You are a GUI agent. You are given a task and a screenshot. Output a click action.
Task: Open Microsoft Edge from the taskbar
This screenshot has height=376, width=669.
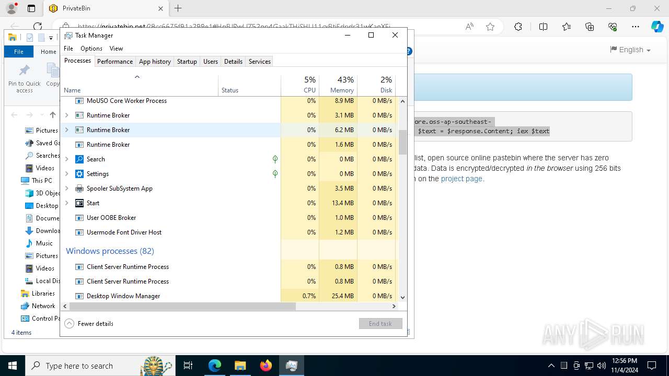click(215, 366)
